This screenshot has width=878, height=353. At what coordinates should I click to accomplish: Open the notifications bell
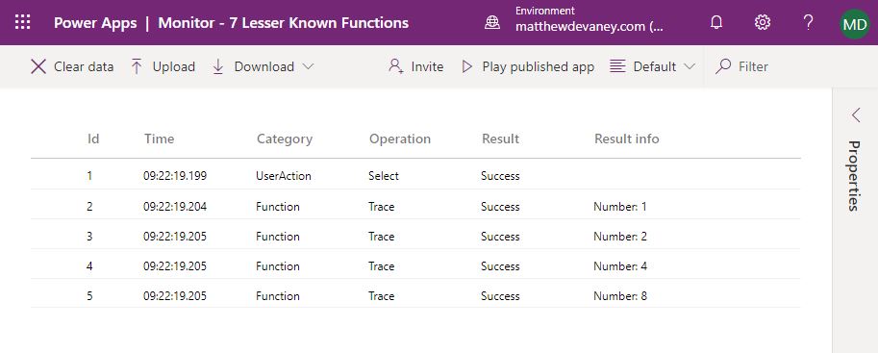coord(716,22)
